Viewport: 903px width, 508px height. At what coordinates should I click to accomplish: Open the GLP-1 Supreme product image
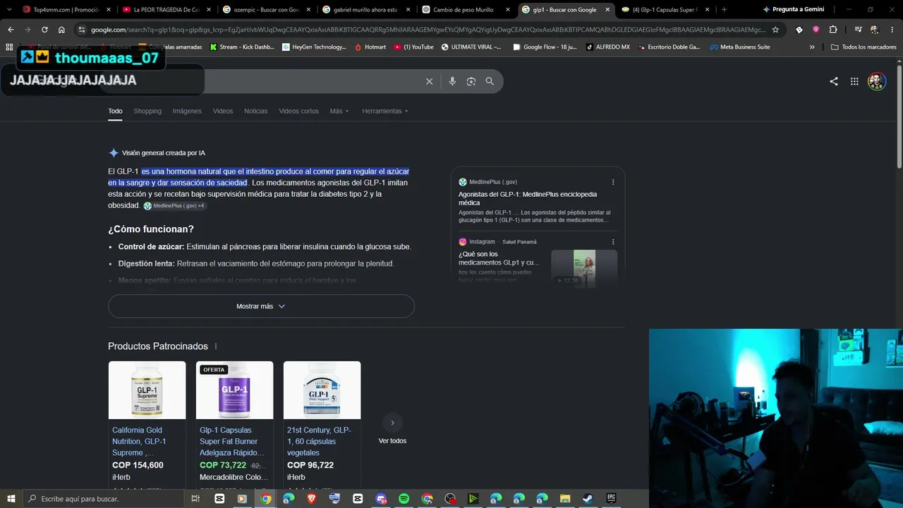(147, 390)
